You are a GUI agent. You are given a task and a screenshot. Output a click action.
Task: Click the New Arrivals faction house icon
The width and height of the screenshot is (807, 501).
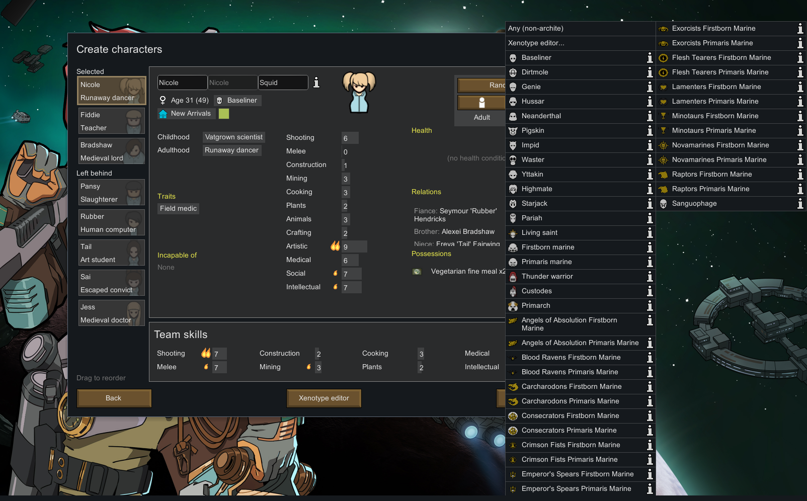(x=163, y=114)
